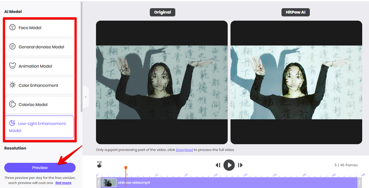This screenshot has height=188, width=369.
Task: Click the 5 / 45 frames counter
Action: pos(346,165)
